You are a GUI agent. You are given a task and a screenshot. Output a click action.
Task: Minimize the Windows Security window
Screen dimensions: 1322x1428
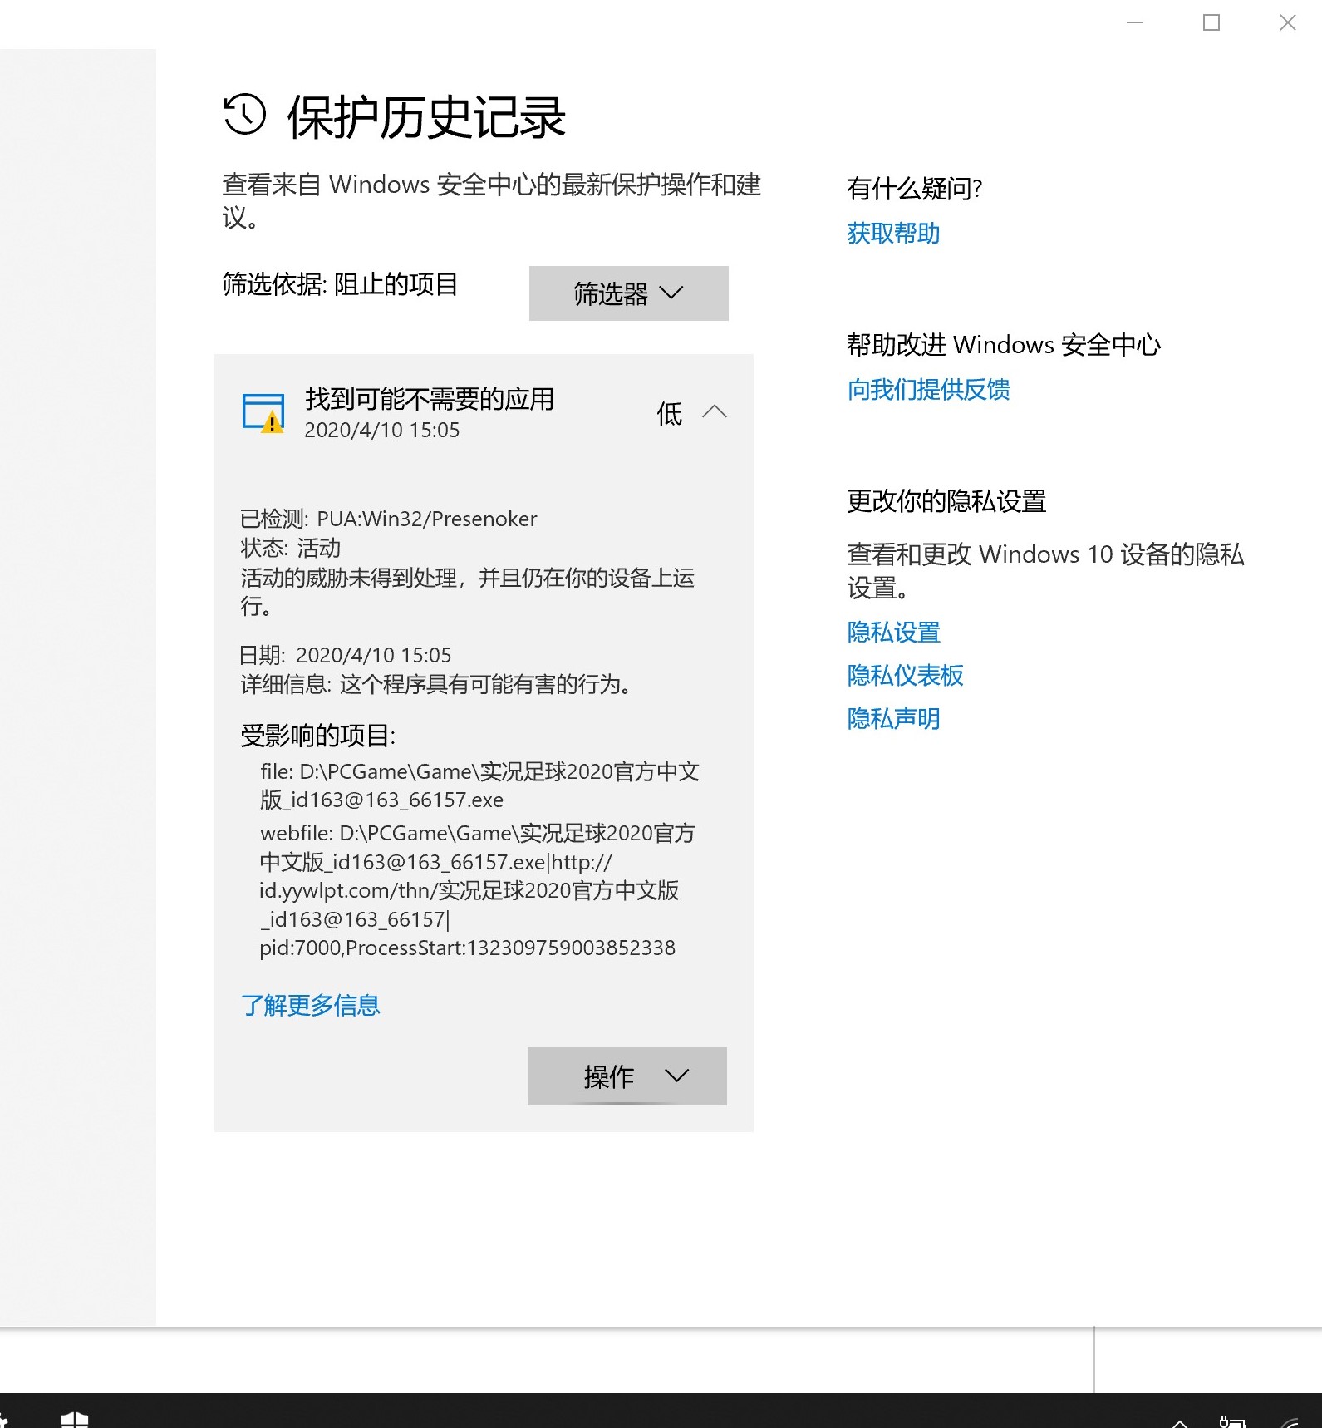[1135, 22]
